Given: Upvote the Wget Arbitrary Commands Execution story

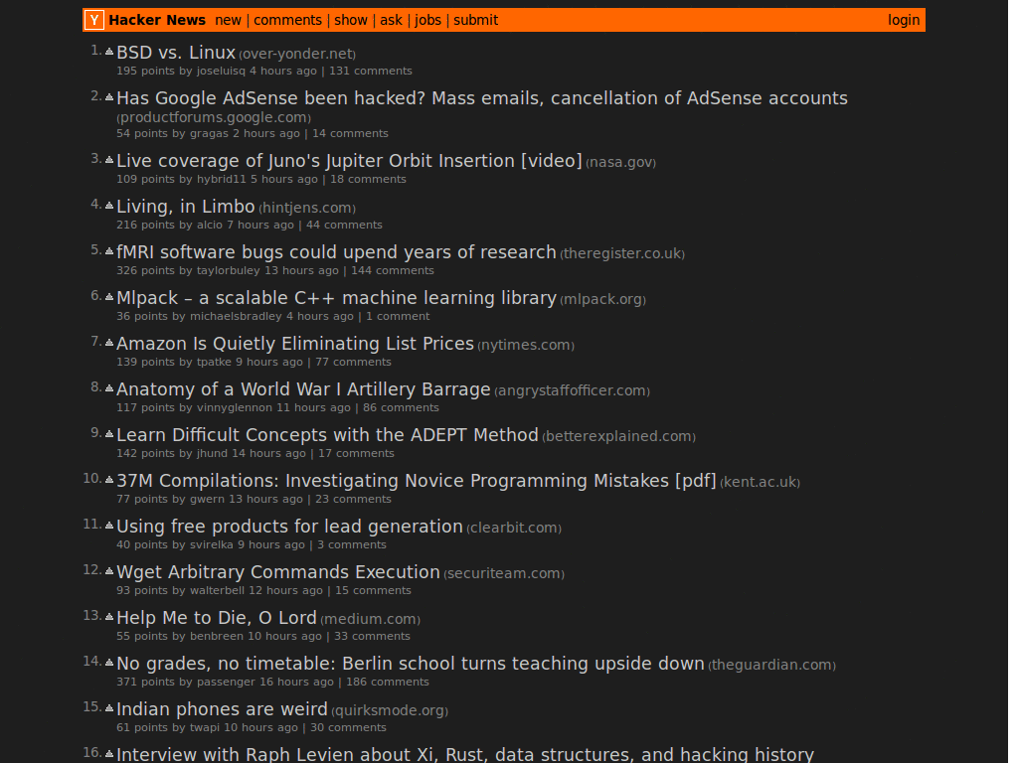Looking at the screenshot, I should [107, 568].
